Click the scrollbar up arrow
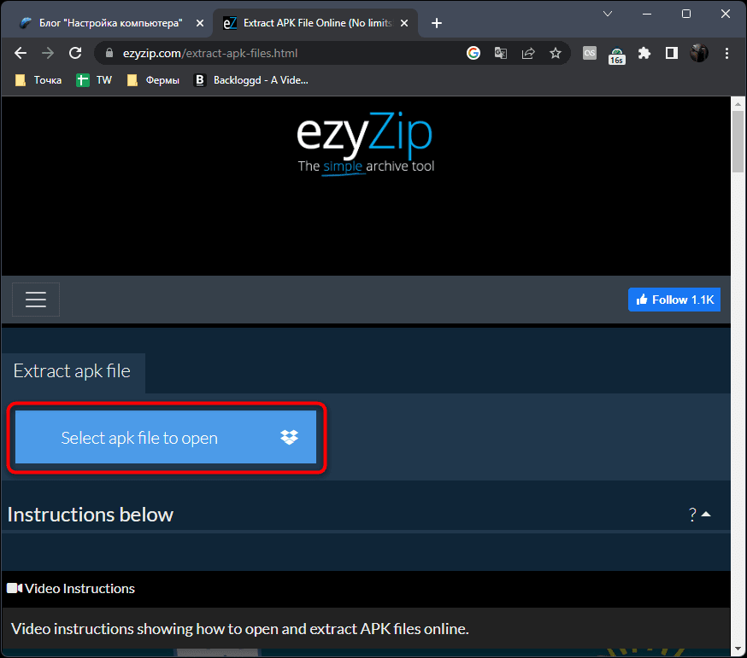The width and height of the screenshot is (747, 658). pyautogui.click(x=738, y=103)
